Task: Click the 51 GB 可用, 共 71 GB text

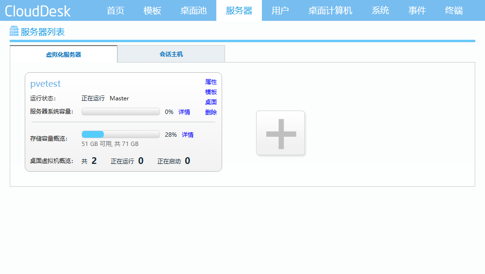Action: pos(110,144)
